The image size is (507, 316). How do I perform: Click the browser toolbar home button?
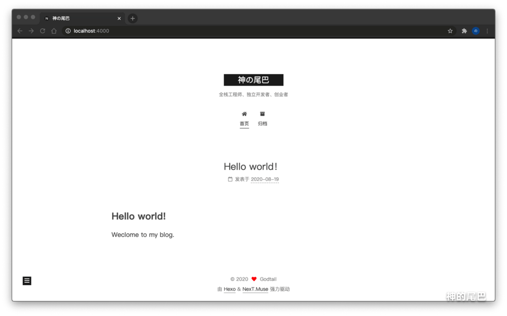54,31
